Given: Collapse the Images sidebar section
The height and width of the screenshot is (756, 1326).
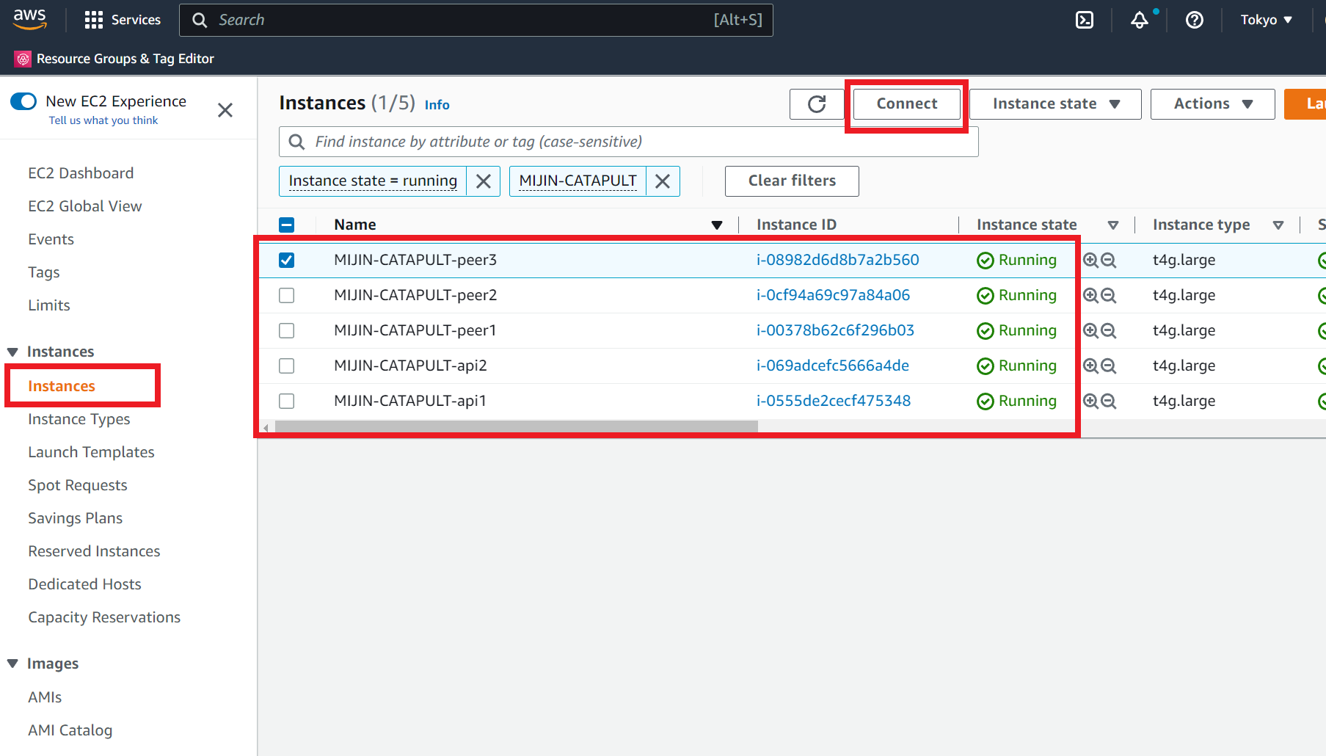Looking at the screenshot, I should click(x=12, y=664).
